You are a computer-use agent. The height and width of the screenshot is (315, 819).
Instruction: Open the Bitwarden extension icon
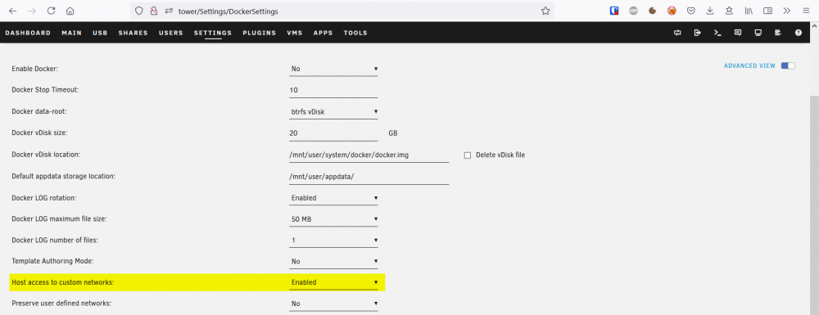click(x=614, y=11)
